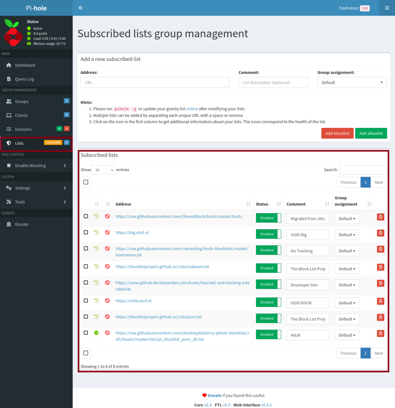395x408 pixels.
Task: Delete the OSID Big list with trash icon
Action: pyautogui.click(x=380, y=233)
